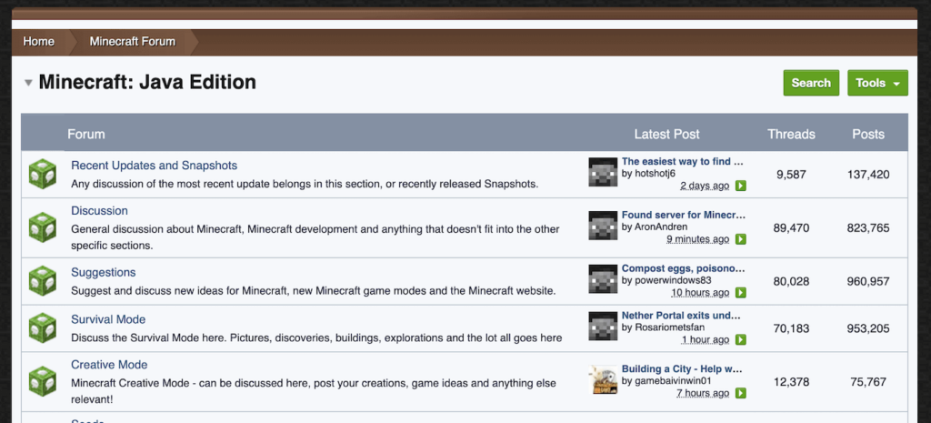Click forum block icon beside Discussion
Screen dimensions: 931x423
pyautogui.click(x=42, y=227)
